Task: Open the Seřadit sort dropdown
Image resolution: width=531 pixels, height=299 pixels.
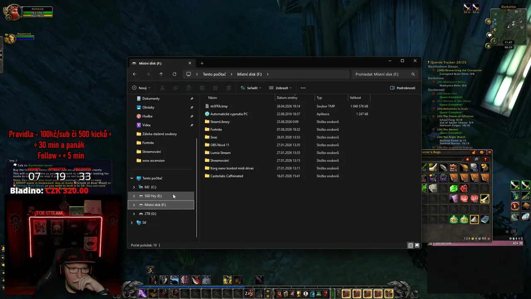Action: [x=251, y=88]
